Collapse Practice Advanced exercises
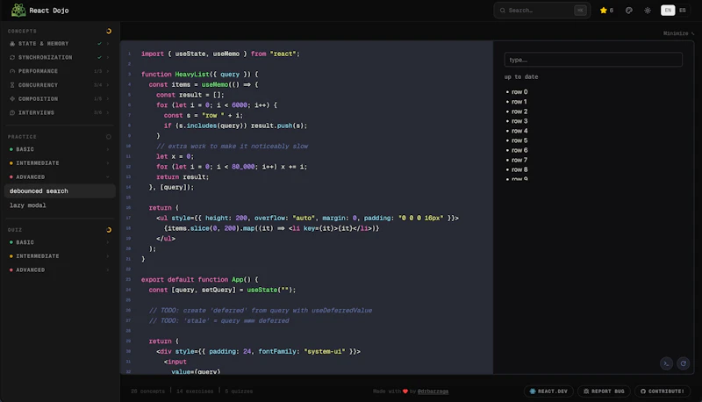The image size is (702, 402). click(x=59, y=176)
